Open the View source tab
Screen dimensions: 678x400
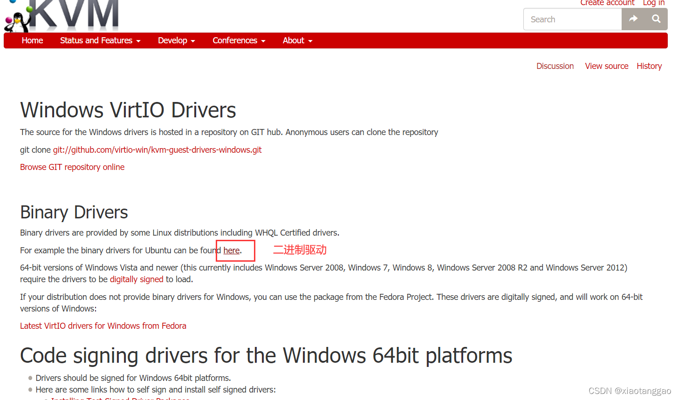pos(607,66)
